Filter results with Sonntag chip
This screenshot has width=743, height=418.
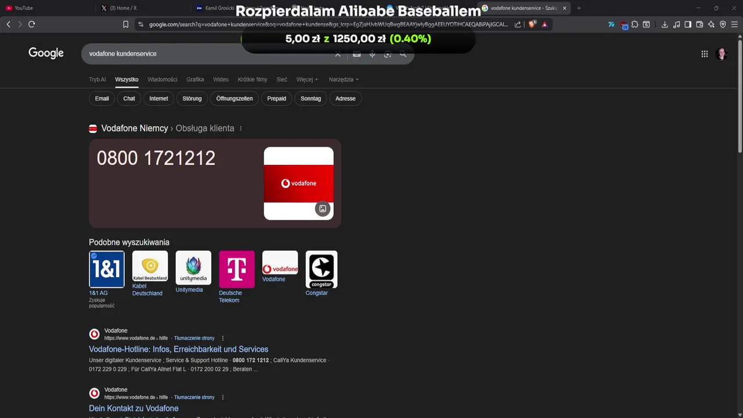pos(311,99)
